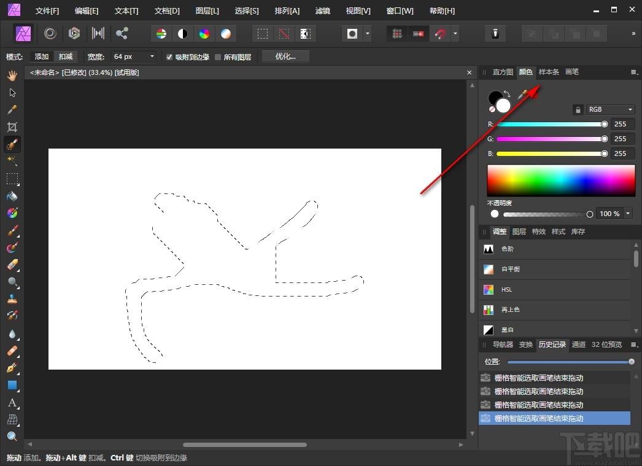Open the 文件[F] menu

47,11
